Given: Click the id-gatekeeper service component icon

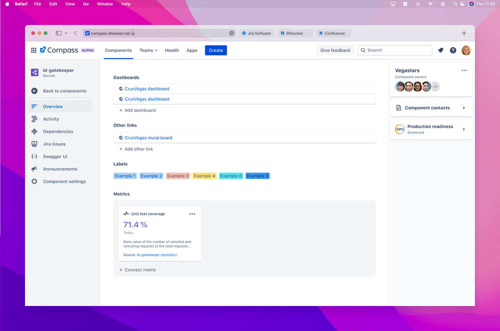Looking at the screenshot, I should 35,72.
